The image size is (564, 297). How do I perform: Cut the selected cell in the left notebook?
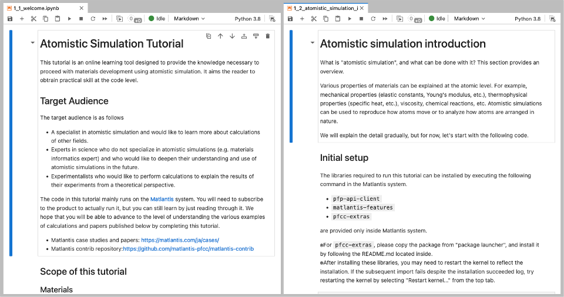click(34, 19)
